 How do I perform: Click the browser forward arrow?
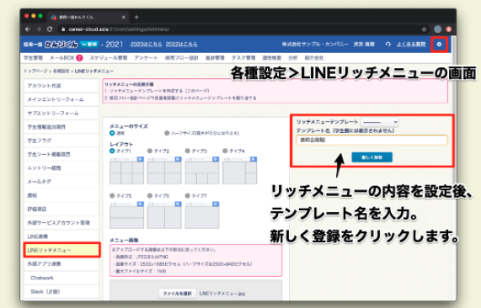coord(39,29)
